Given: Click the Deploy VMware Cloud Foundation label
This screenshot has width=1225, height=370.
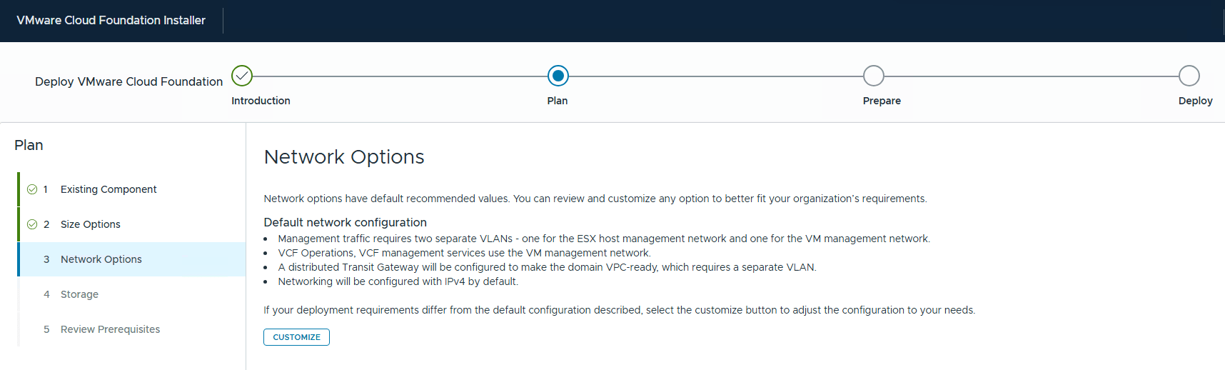Looking at the screenshot, I should (x=129, y=81).
